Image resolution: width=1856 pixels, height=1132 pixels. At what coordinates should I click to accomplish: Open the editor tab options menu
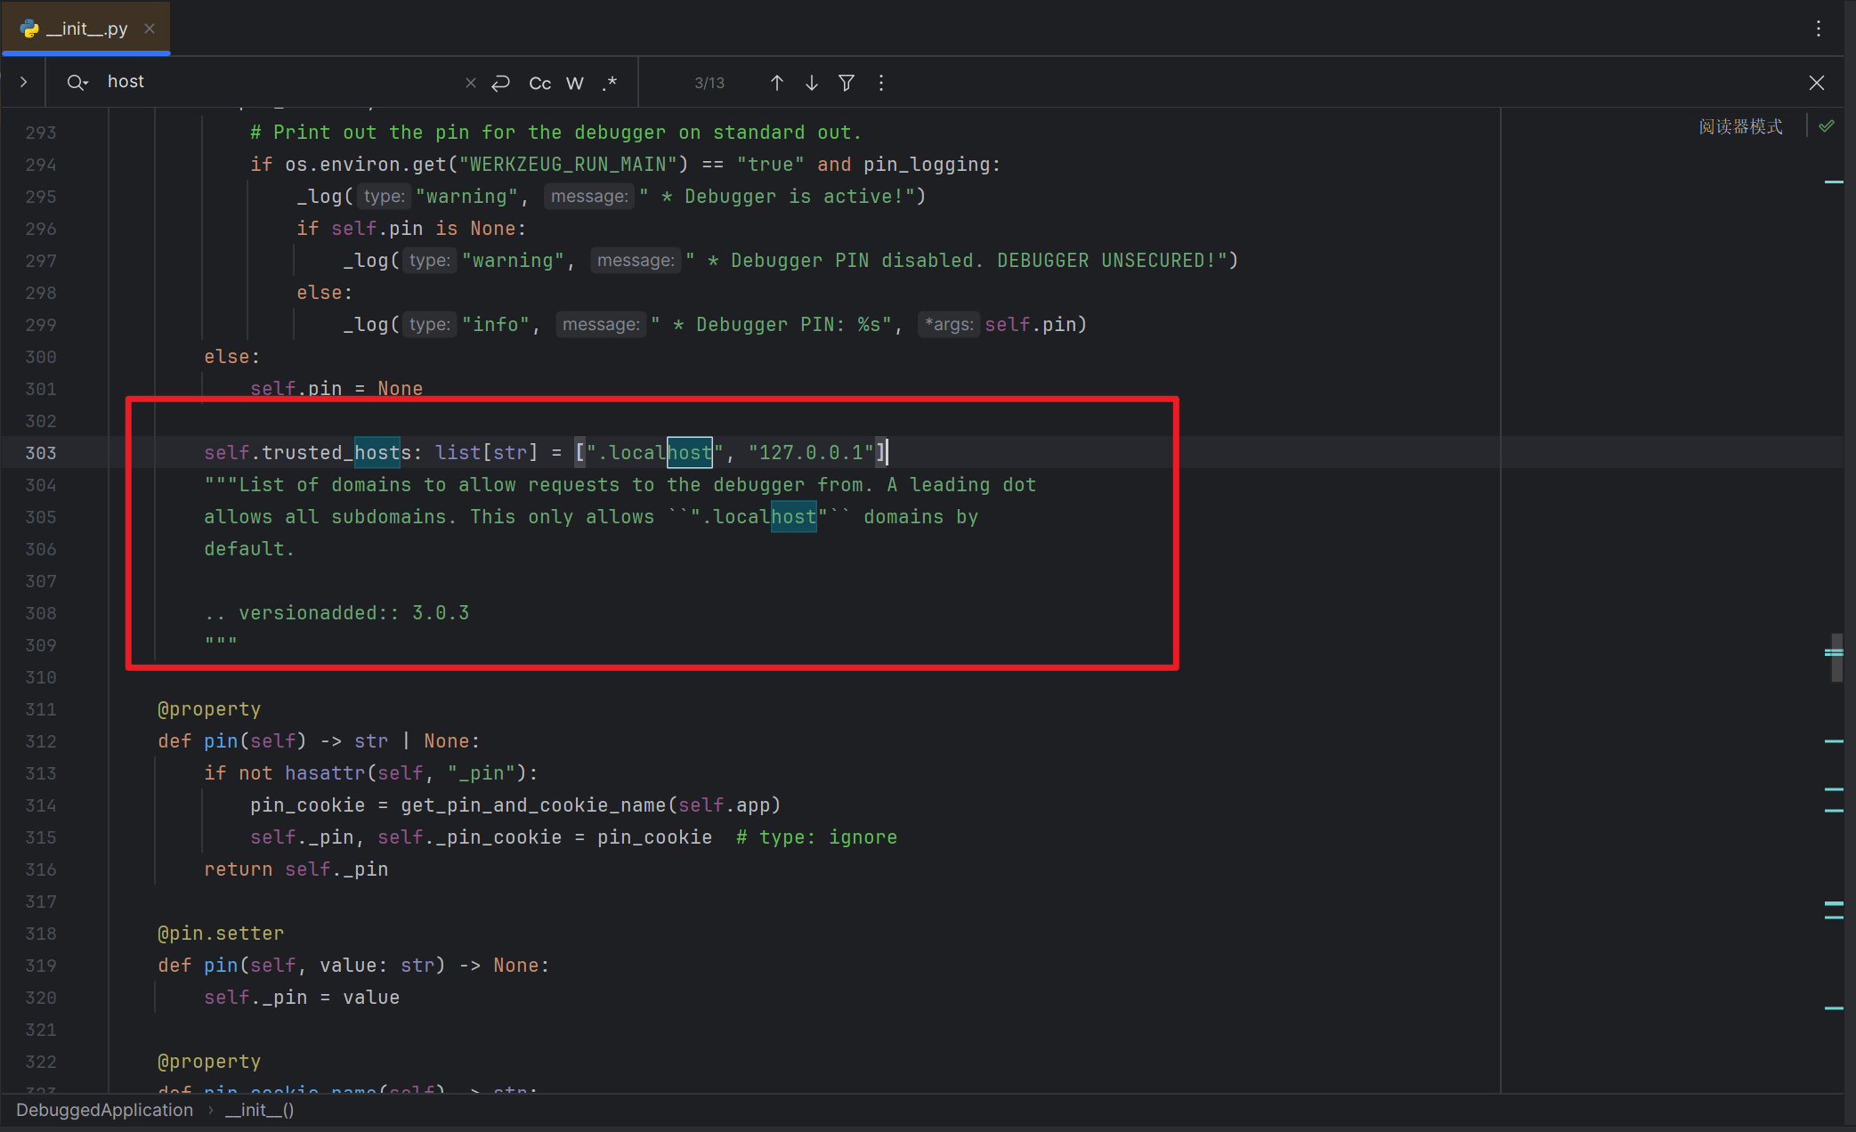coord(1819,28)
